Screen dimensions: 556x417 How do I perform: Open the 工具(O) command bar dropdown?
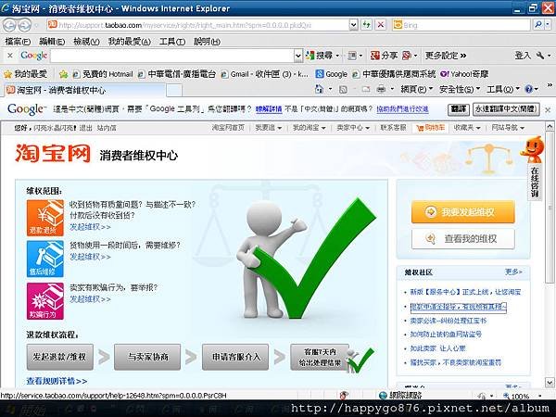(503, 89)
